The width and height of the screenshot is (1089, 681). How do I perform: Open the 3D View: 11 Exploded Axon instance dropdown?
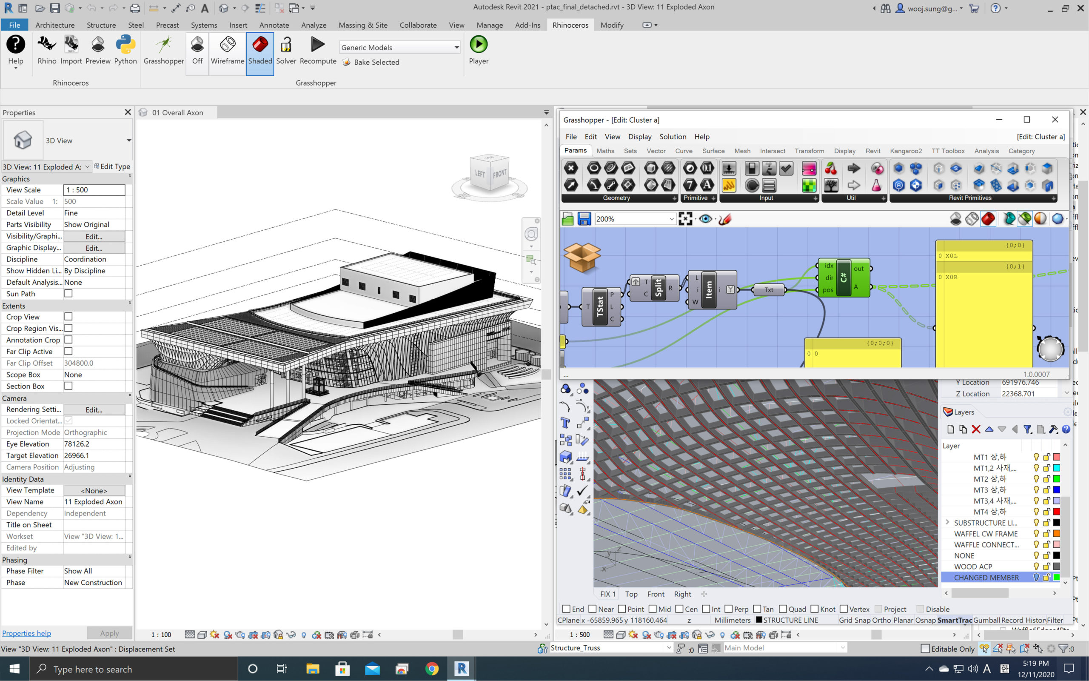(87, 167)
